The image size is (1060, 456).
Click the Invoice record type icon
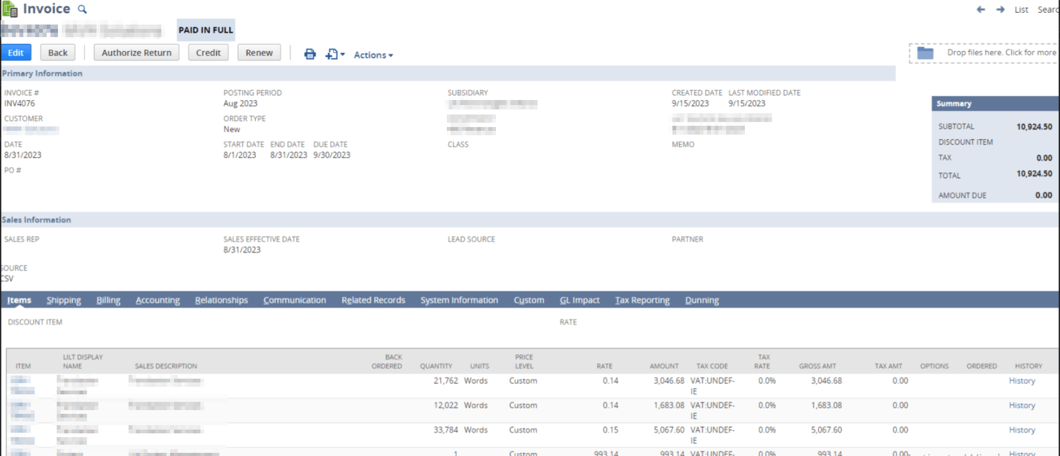(9, 9)
